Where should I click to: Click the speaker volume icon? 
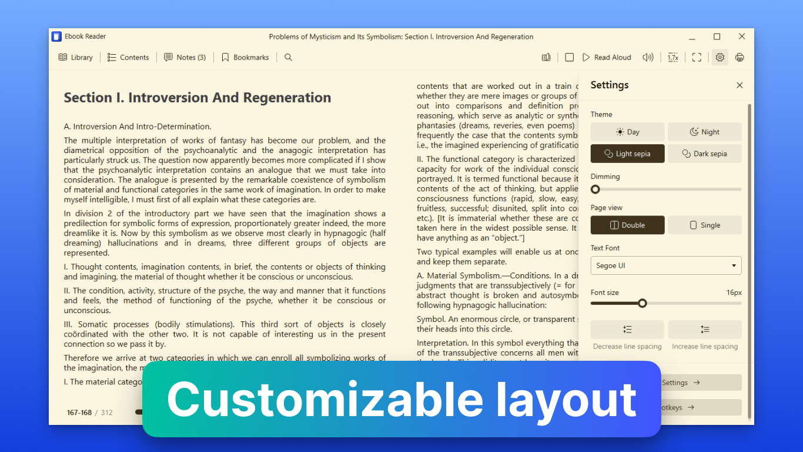click(x=648, y=57)
